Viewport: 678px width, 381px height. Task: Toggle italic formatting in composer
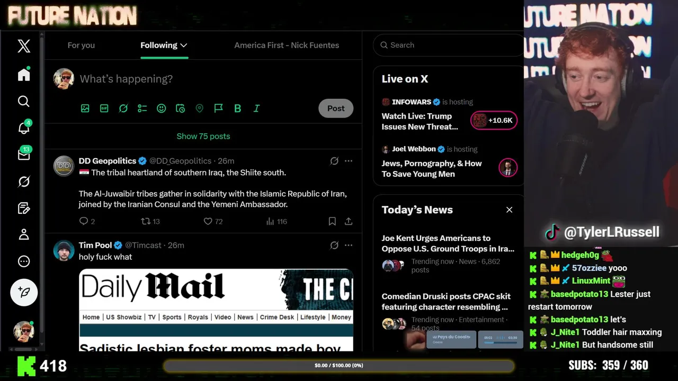[x=256, y=108]
